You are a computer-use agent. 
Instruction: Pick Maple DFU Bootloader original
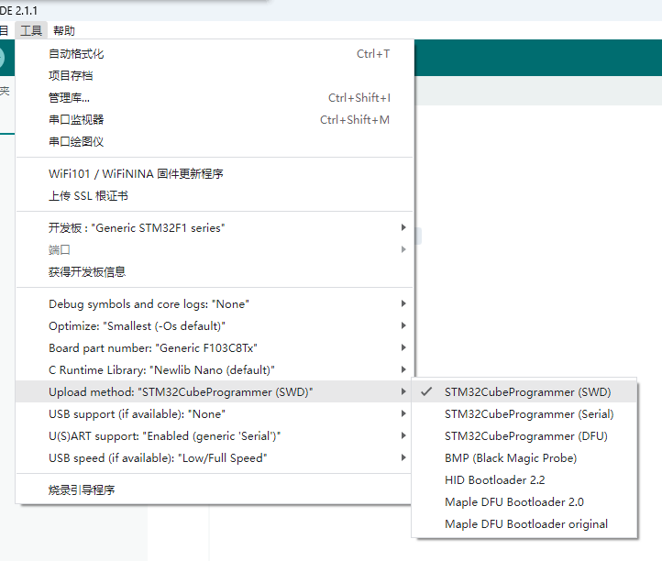pyautogui.click(x=526, y=523)
